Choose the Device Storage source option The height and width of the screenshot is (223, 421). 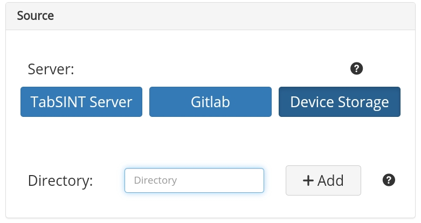[x=340, y=102]
